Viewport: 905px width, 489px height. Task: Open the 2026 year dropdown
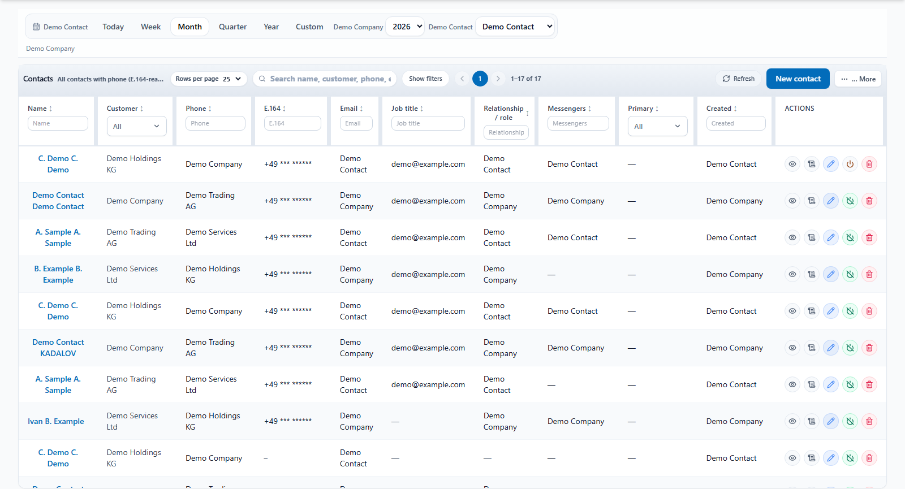(x=405, y=27)
